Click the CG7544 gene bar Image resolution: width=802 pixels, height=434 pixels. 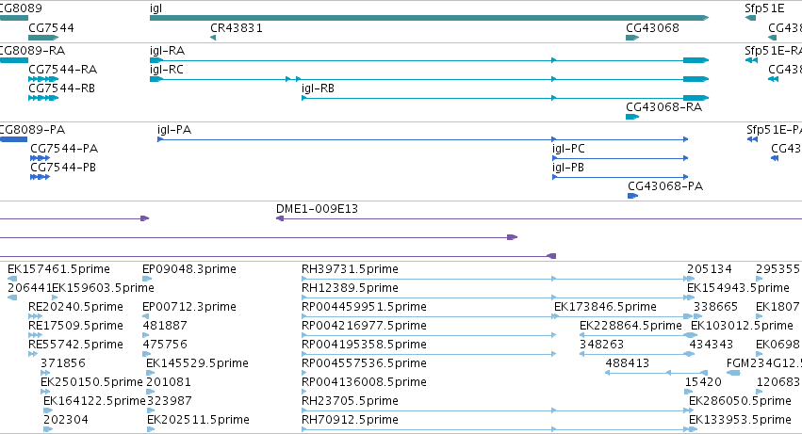43,38
